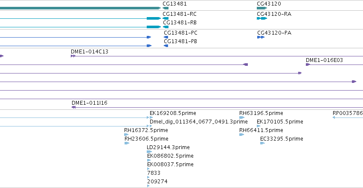This screenshot has height=188, width=363.
Task: Select the 7833 feature label
Action: 154,173
